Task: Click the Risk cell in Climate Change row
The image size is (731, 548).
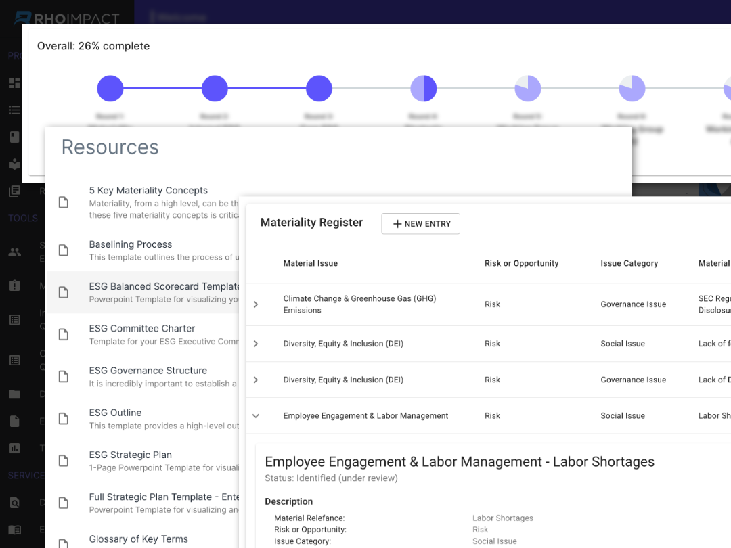Action: pos(492,304)
